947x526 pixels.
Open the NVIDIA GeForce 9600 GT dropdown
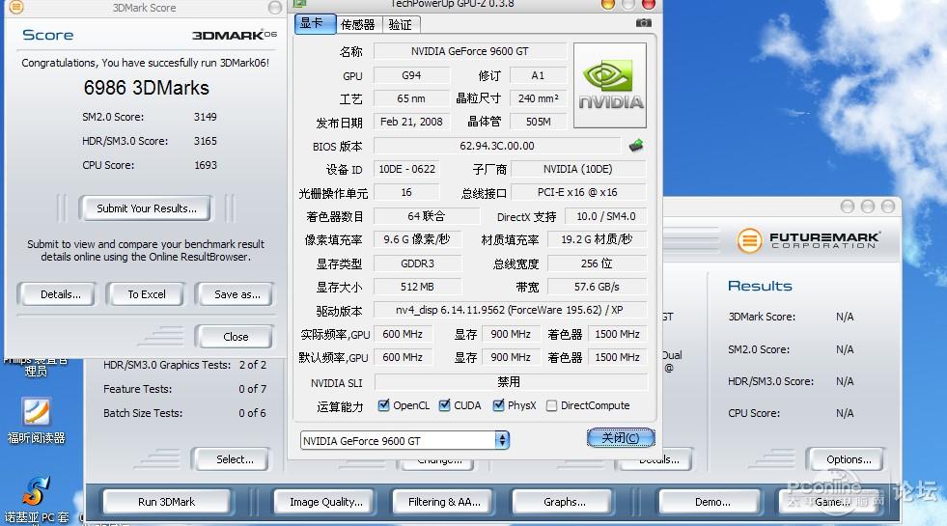[404, 440]
